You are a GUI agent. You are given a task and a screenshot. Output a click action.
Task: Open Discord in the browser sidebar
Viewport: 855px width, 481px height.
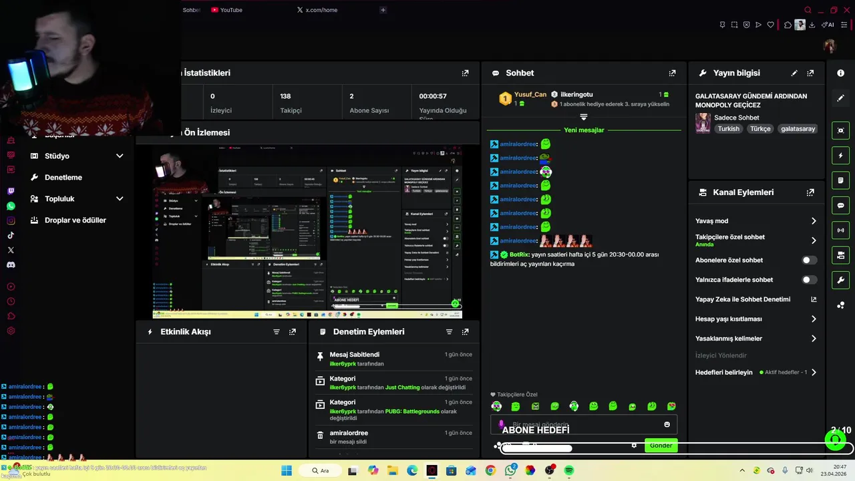(11, 265)
